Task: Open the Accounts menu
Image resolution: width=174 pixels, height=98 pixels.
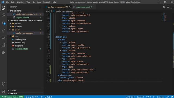Action: (x=3, y=84)
